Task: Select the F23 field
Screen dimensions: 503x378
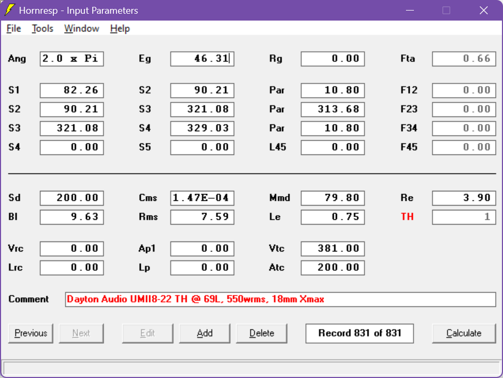Action: tap(464, 109)
